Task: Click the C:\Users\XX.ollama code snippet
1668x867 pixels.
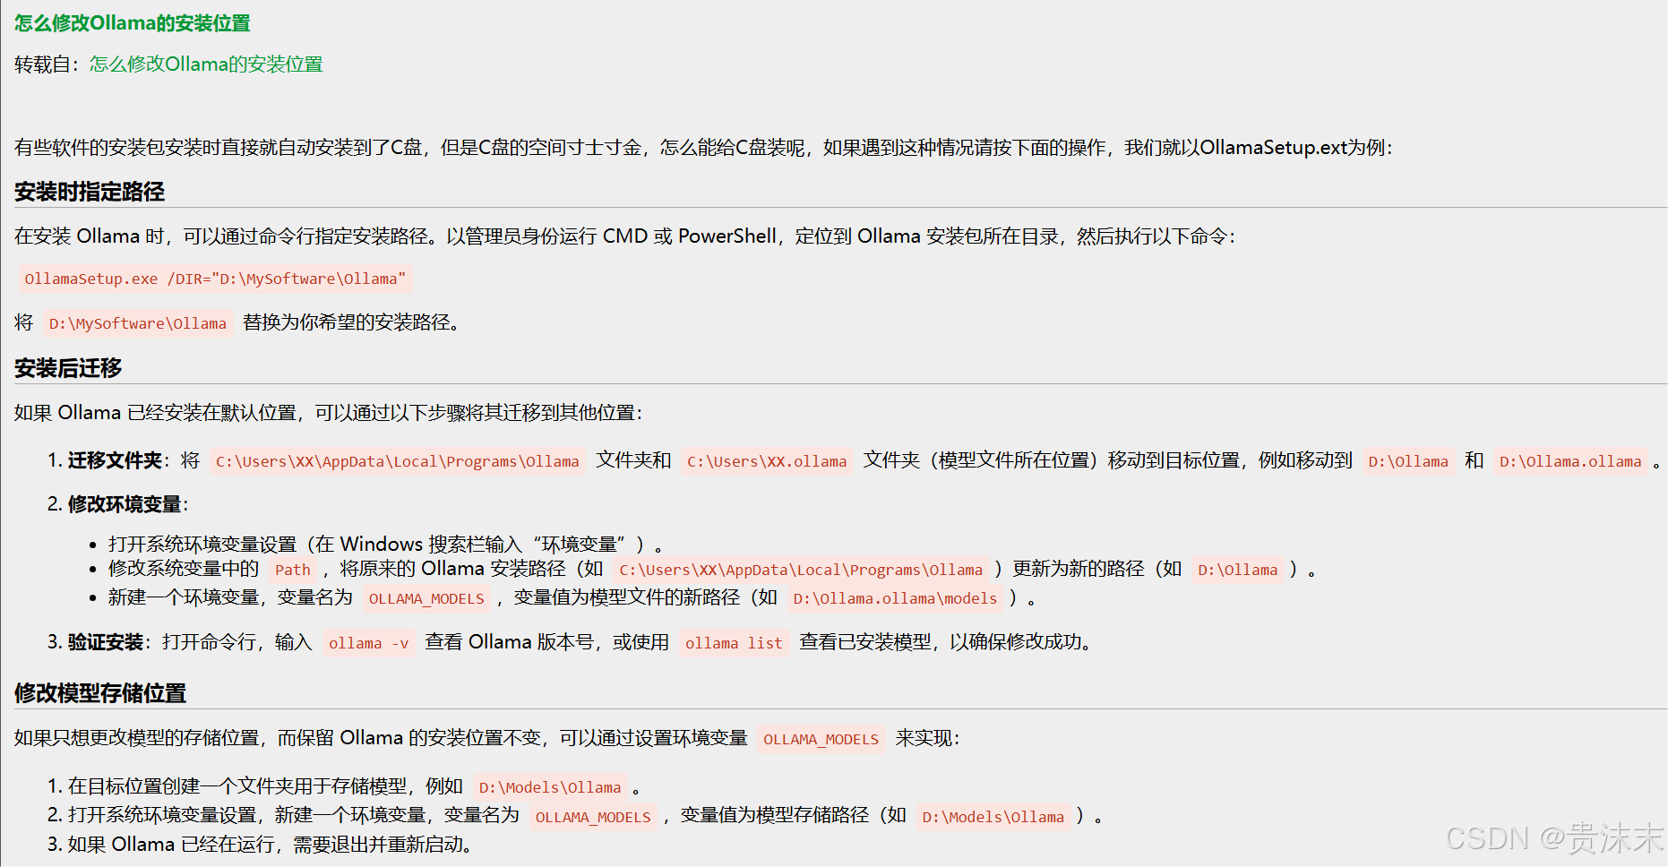Action: [767, 461]
